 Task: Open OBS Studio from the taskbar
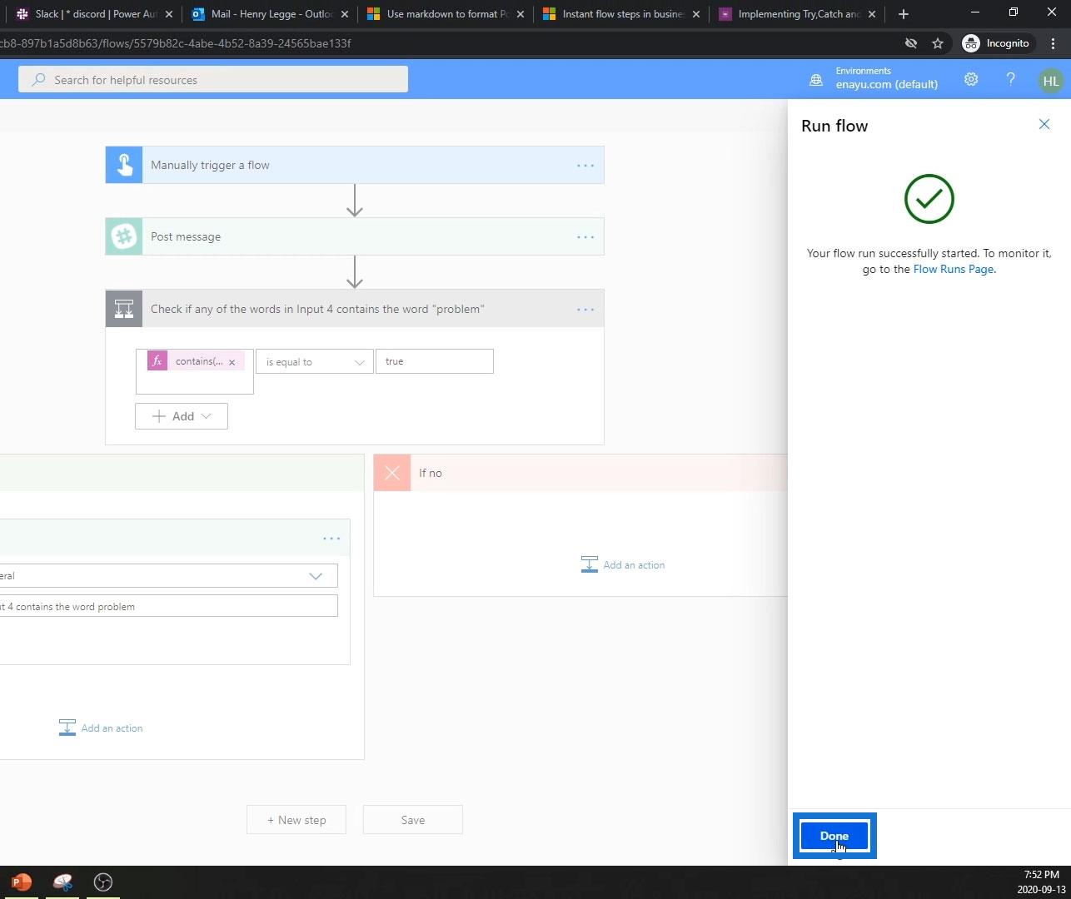tap(103, 882)
